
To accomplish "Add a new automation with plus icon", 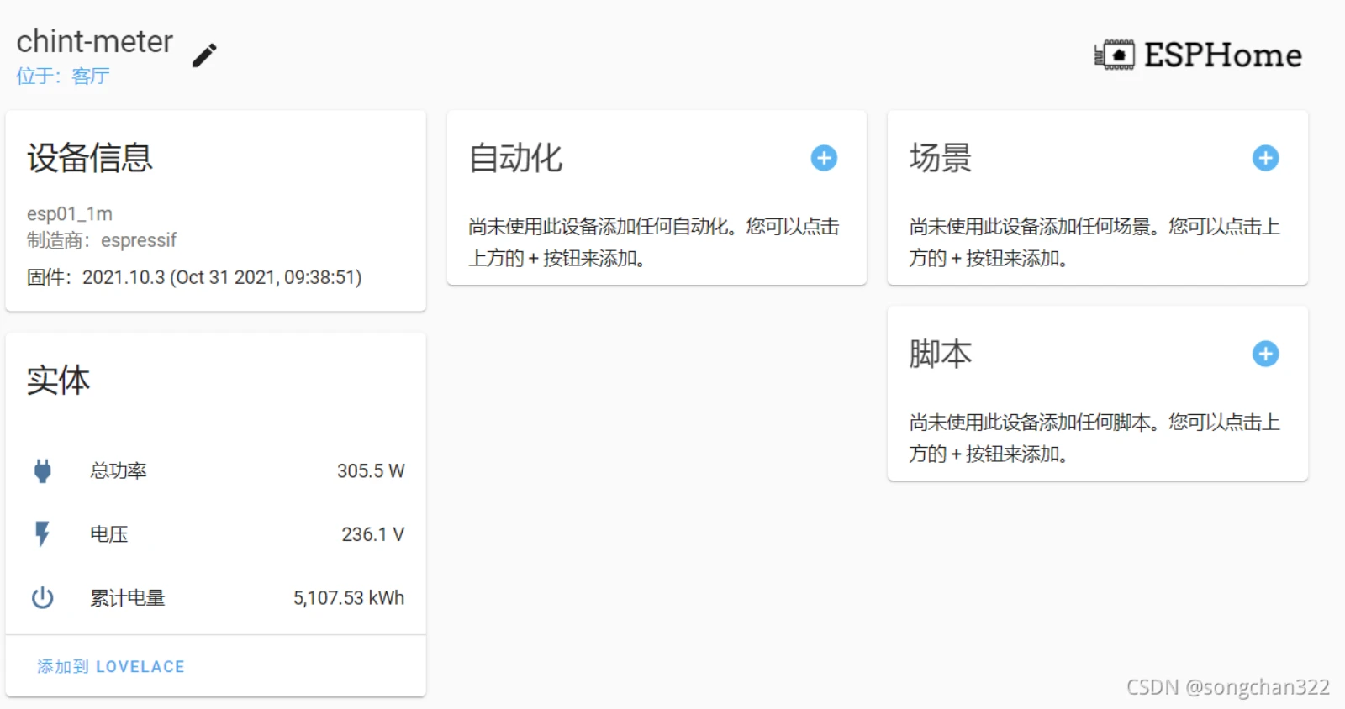I will tap(824, 158).
